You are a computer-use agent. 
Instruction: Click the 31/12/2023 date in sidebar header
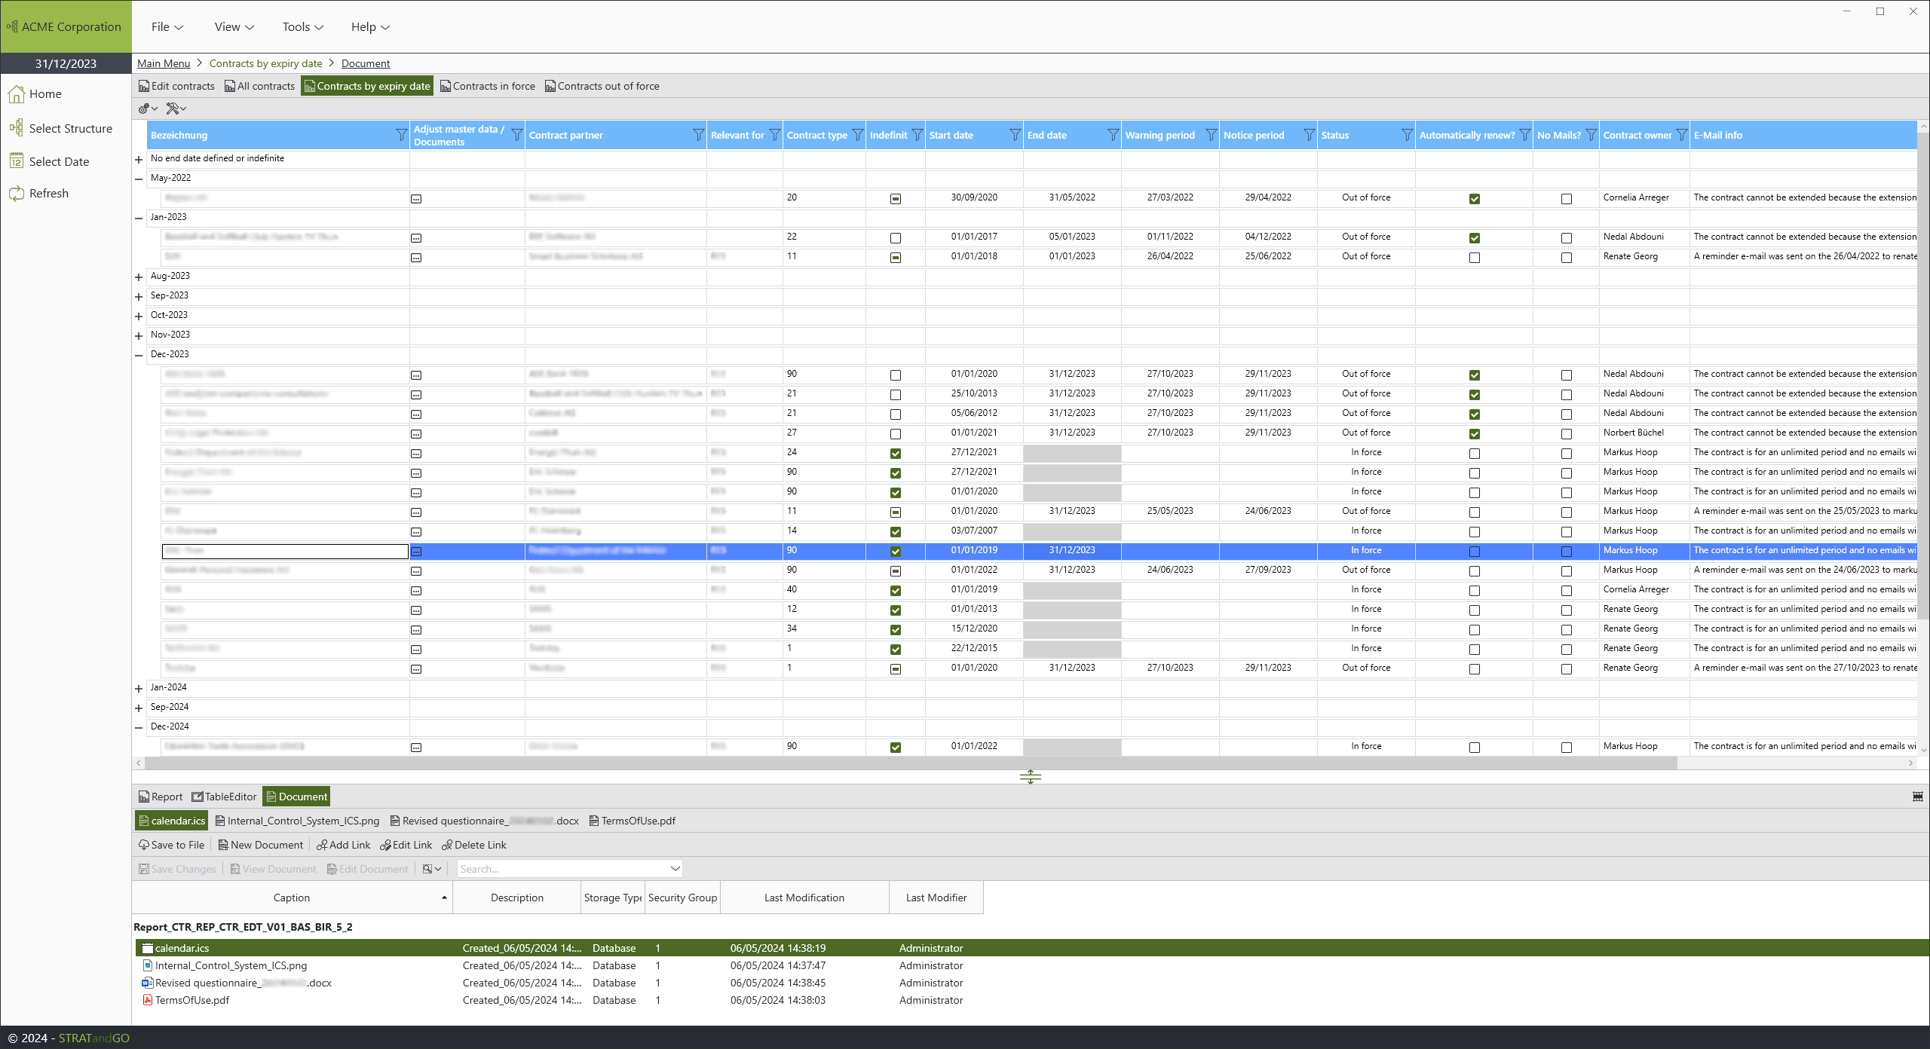(x=66, y=63)
